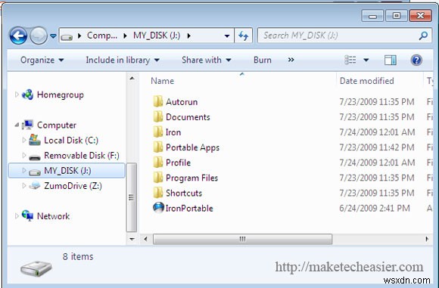Viewport: 439px width, 288px height.
Task: Sort by the Name column header
Action: click(x=163, y=81)
